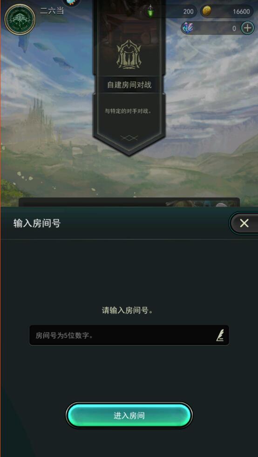
Task: Close the 输入房间号 dialog
Action: (x=244, y=223)
